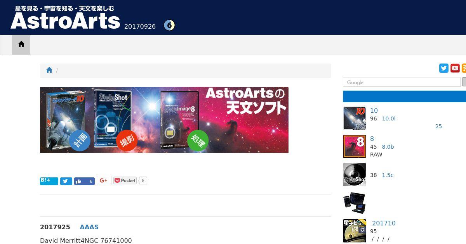Open the 8.0b update link

pos(388,147)
